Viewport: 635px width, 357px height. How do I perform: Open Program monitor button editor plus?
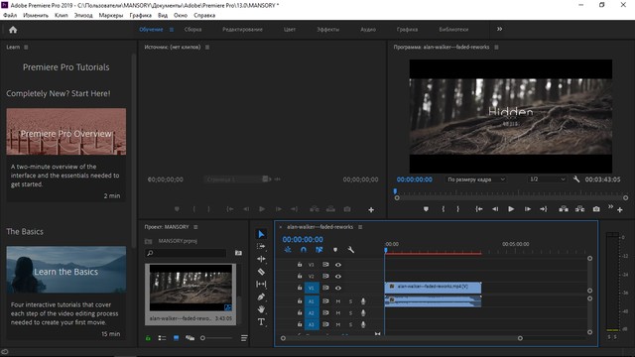click(x=619, y=209)
